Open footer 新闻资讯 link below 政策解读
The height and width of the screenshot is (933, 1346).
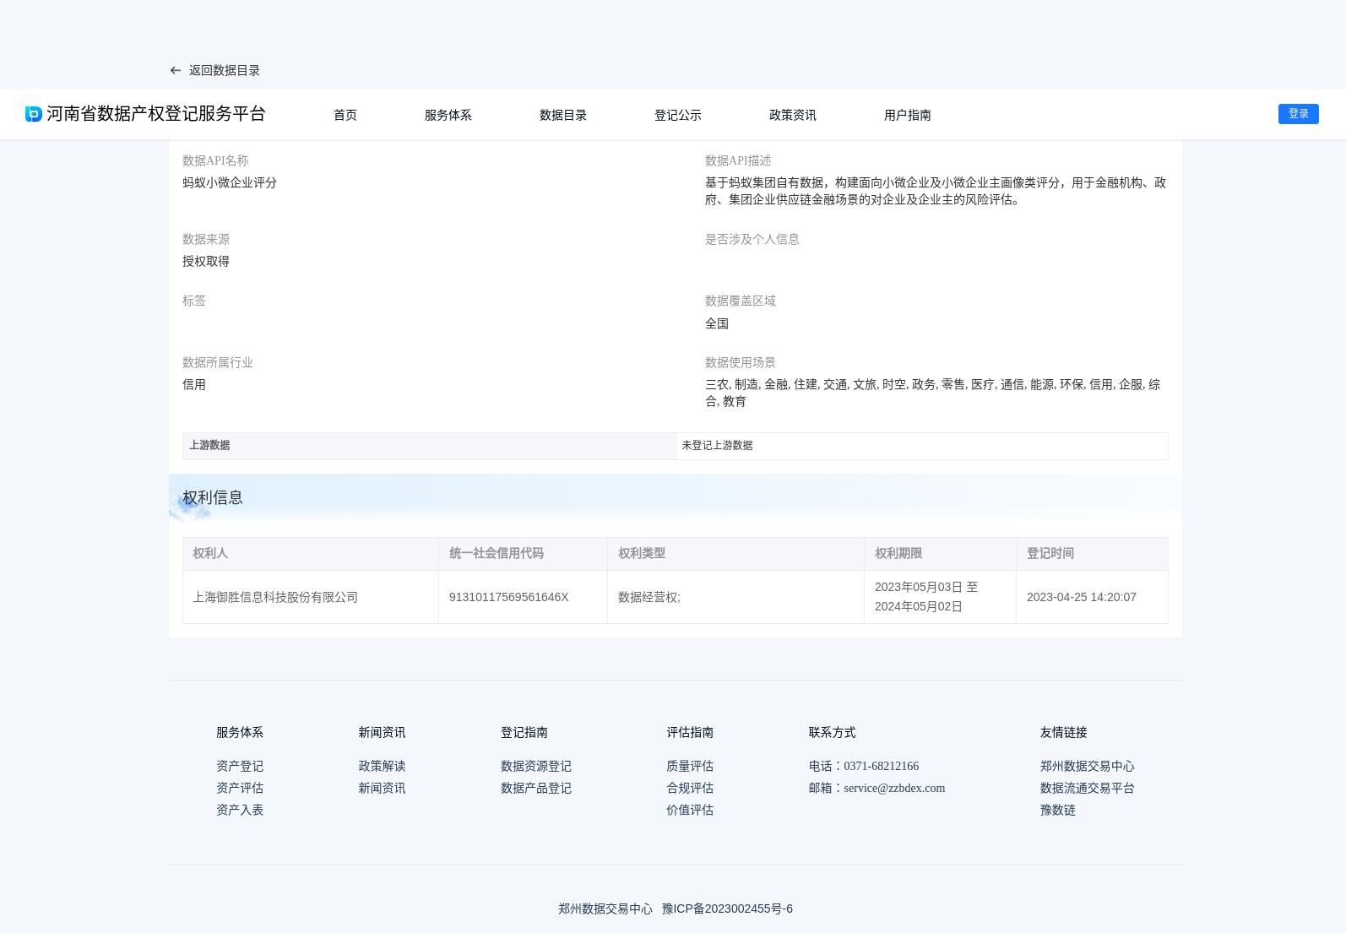point(382,788)
